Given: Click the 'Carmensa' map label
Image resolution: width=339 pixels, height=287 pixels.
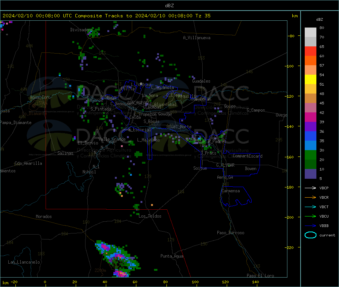Looking at the screenshot, I should (x=231, y=191).
